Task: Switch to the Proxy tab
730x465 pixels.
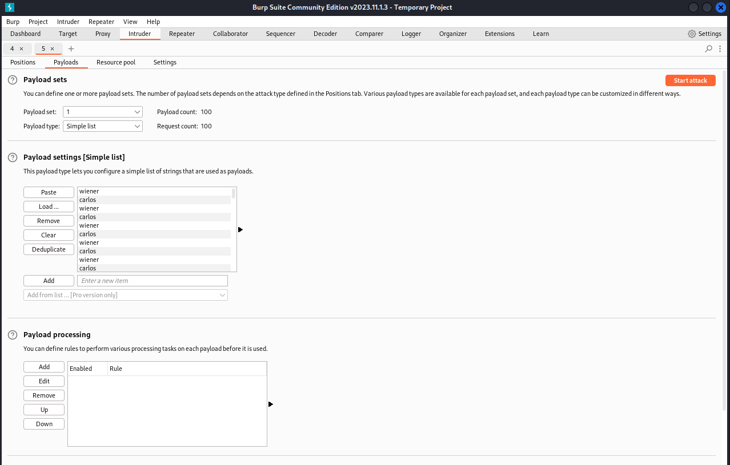Action: pos(103,34)
